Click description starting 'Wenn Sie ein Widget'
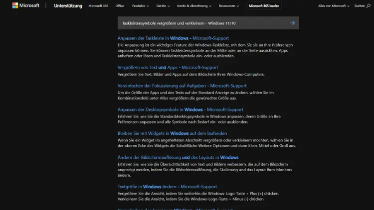Screen dimensions: 374x210 point(206,143)
